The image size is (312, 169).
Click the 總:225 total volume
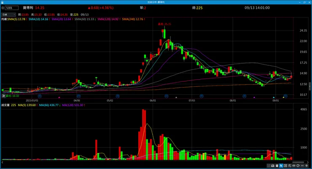(197, 8)
